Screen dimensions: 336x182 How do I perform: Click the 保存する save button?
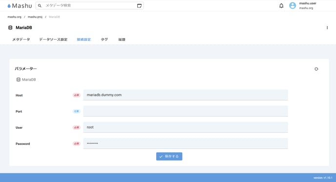coord(169,156)
